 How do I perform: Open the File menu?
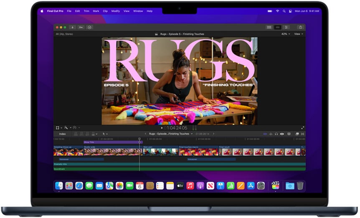tap(69, 11)
